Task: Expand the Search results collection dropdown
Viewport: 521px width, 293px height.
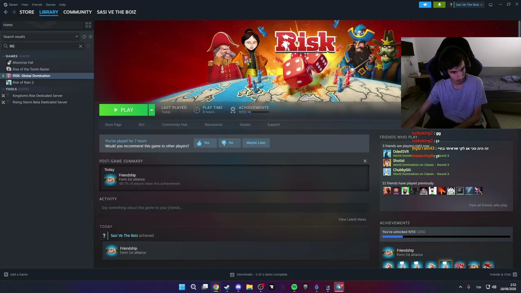Action: click(x=77, y=37)
